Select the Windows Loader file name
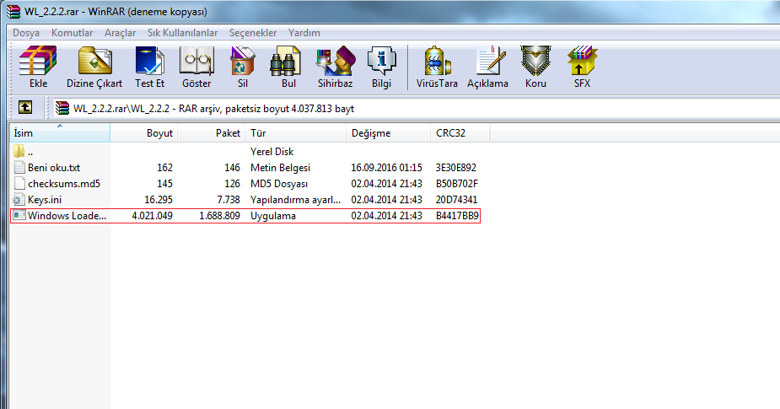 coord(67,215)
